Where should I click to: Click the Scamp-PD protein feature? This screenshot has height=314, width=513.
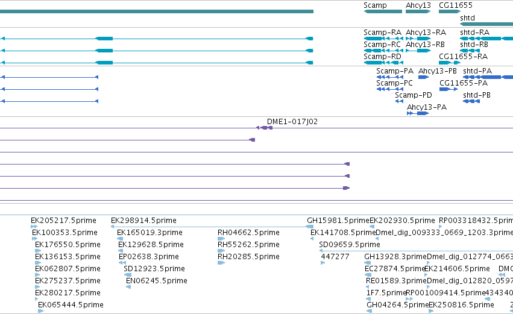pyautogui.click(x=399, y=101)
